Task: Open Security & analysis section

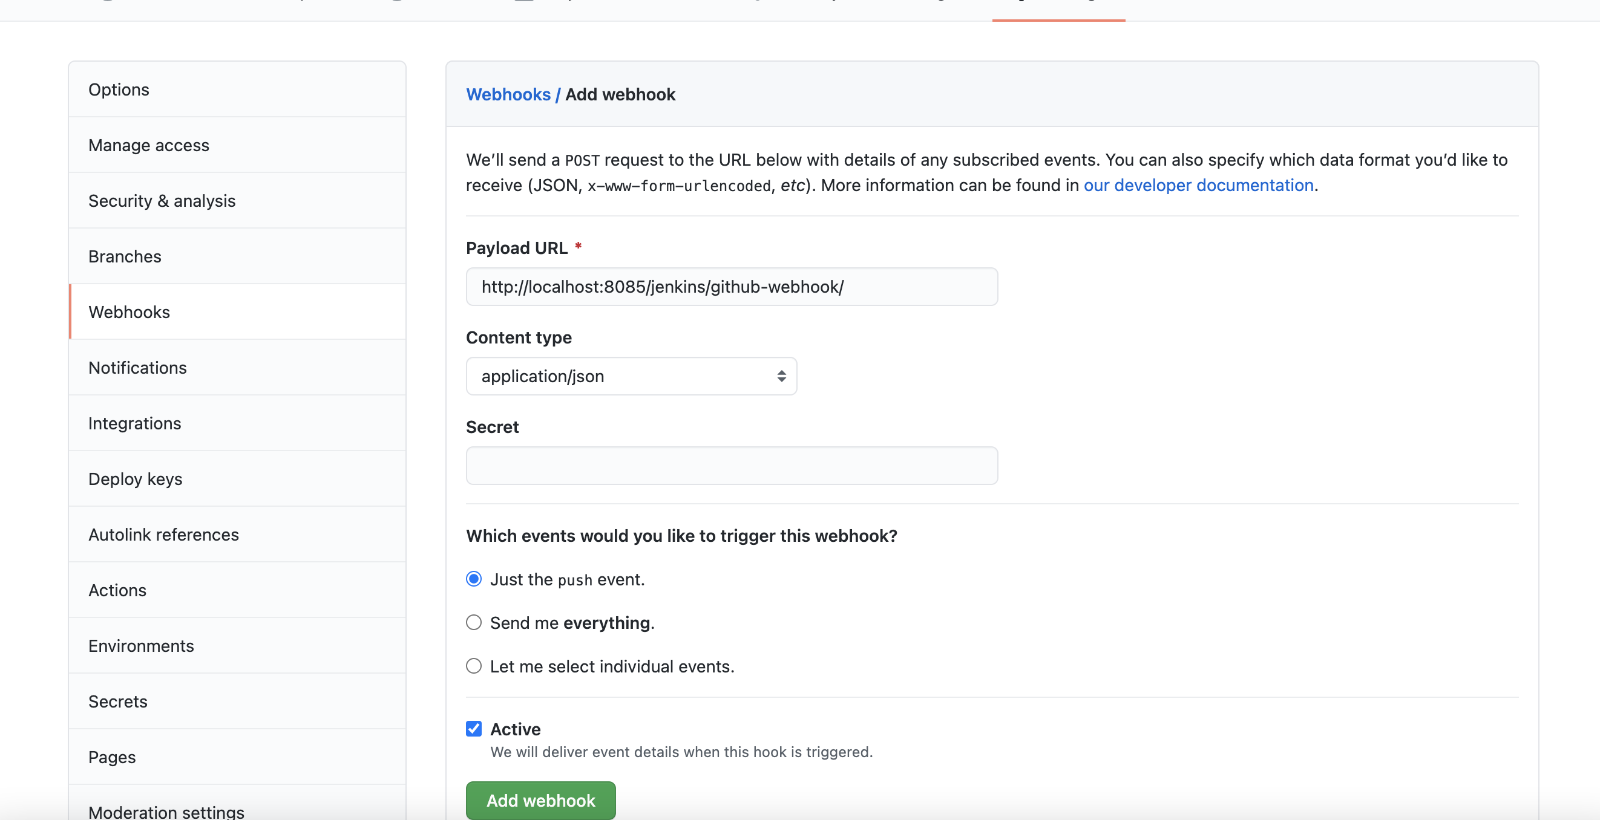Action: coord(162,201)
